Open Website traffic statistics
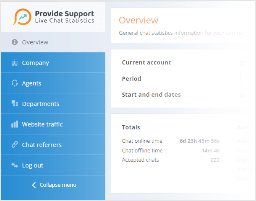Viewport: 256px width, 201px height. point(42,124)
